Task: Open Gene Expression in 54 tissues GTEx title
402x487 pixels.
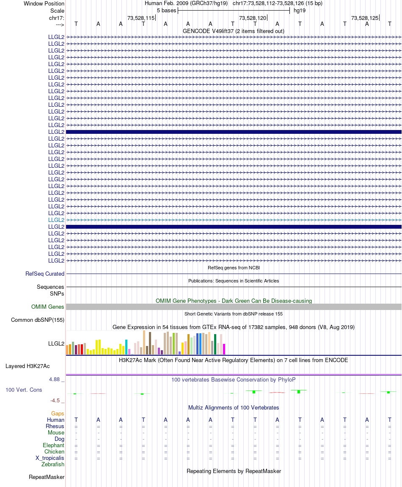Action: 234,327
